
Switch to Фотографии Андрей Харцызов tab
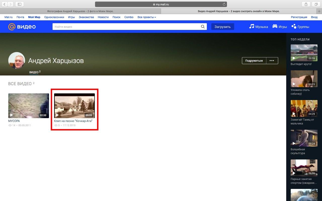click(80, 11)
